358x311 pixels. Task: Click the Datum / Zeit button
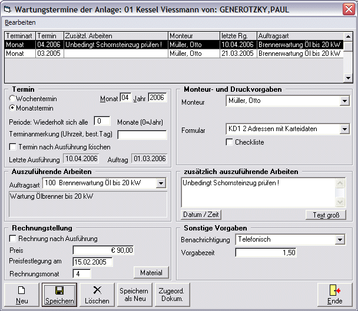tap(201, 215)
